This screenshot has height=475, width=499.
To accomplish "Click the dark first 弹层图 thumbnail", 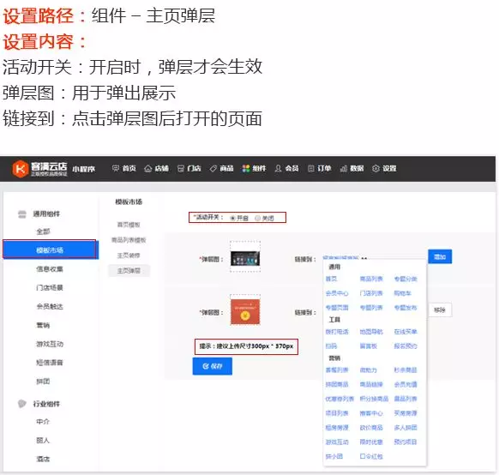I will [245, 259].
